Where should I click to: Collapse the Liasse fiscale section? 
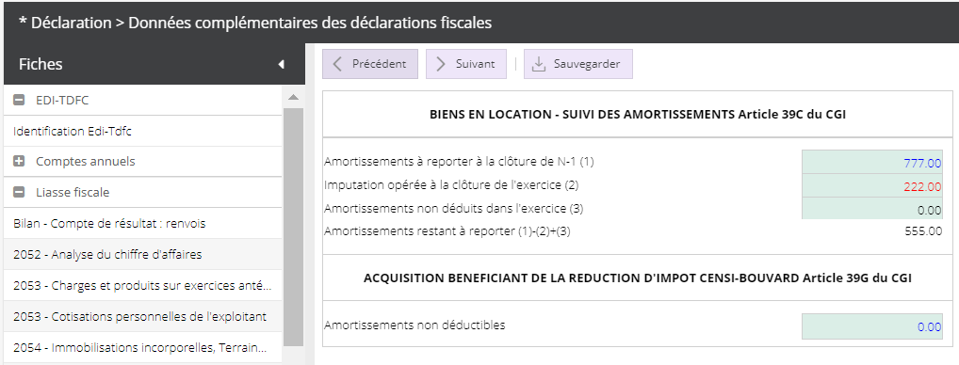[x=19, y=192]
